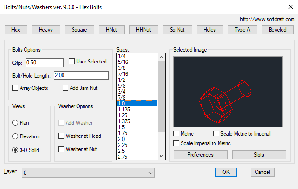
Task: Open the Holes option
Action: (x=209, y=30)
